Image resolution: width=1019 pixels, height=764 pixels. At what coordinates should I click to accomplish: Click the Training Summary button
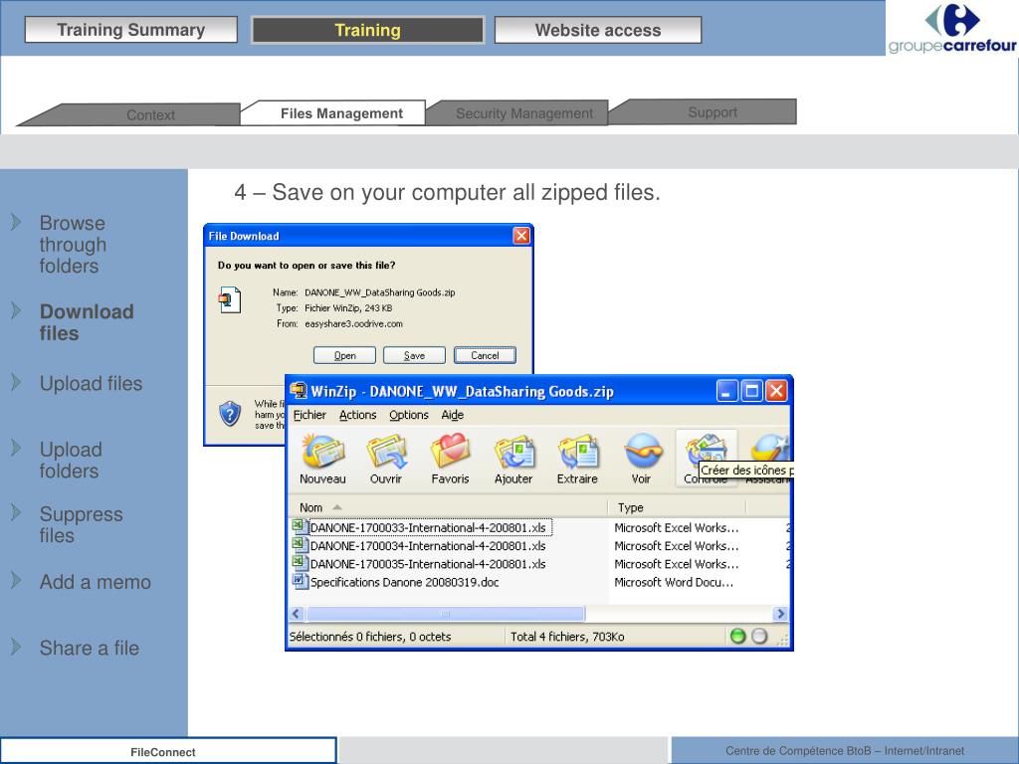pyautogui.click(x=130, y=30)
